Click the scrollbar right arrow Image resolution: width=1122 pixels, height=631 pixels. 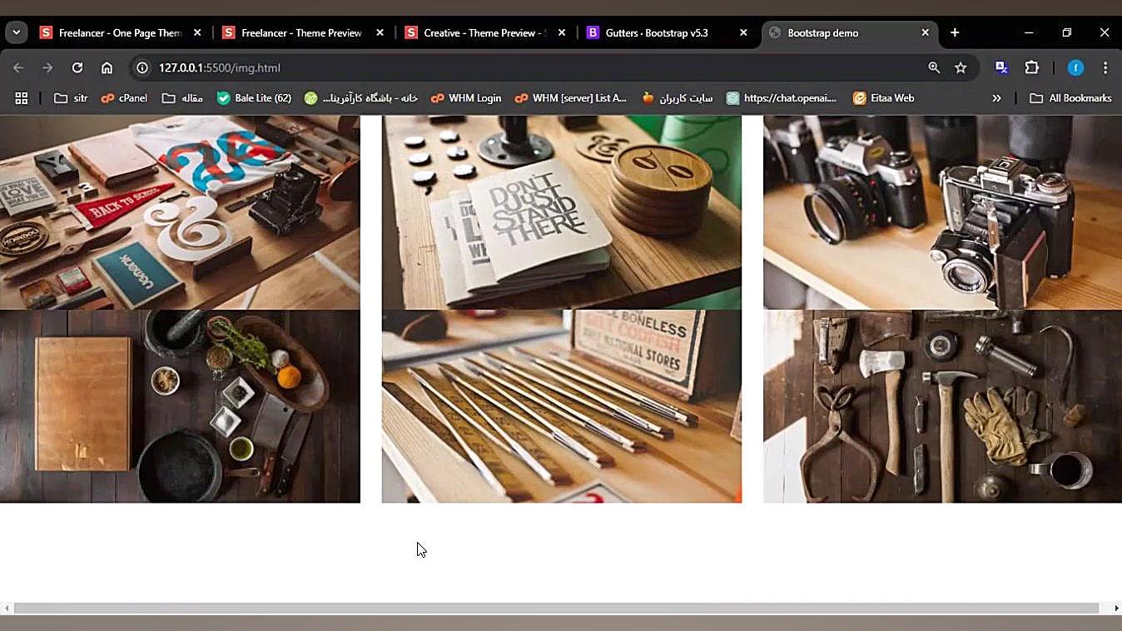(1116, 609)
